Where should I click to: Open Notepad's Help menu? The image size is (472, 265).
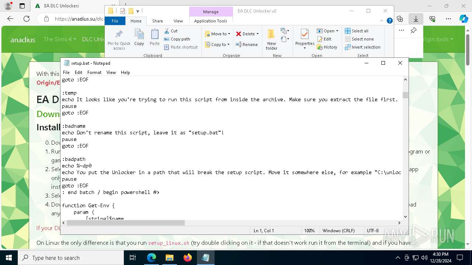tap(125, 73)
